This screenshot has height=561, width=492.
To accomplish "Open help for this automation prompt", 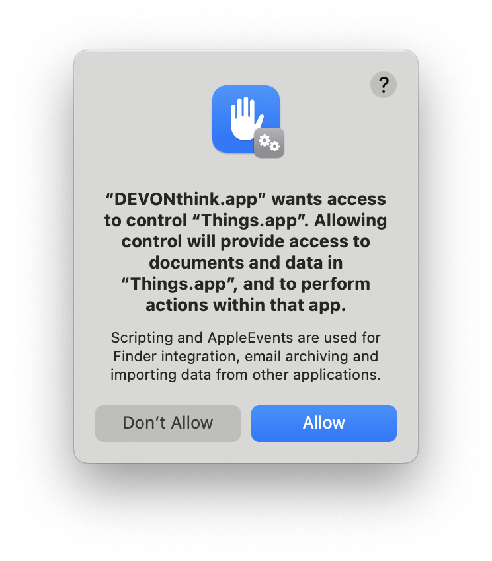I will click(384, 85).
